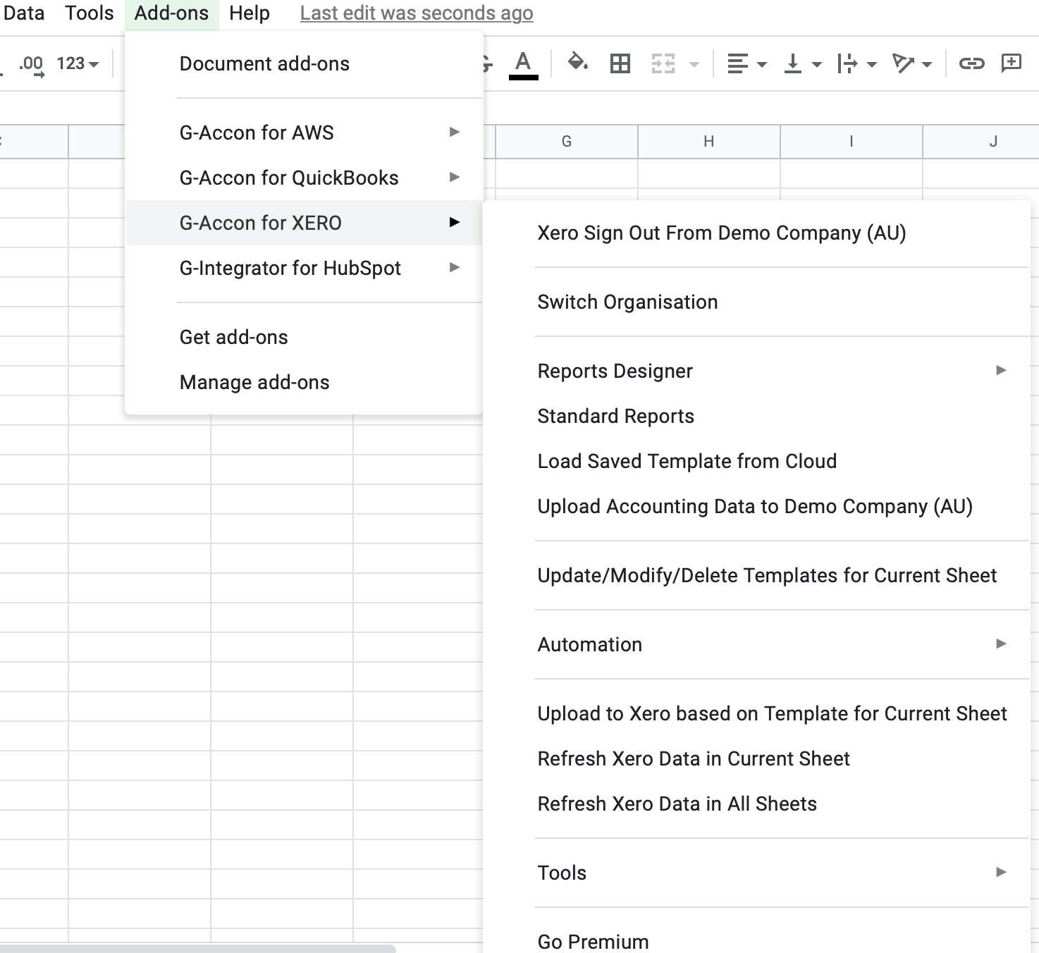1039x953 pixels.
Task: Click the vertical align icon
Action: pos(793,63)
